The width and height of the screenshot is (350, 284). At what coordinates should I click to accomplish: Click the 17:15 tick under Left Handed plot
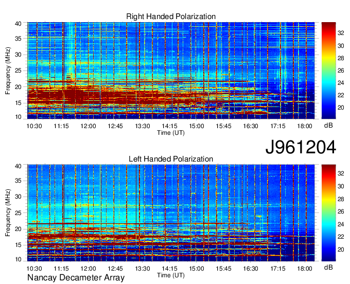click(277, 269)
